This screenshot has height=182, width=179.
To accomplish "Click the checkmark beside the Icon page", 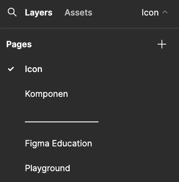I will 11,69.
